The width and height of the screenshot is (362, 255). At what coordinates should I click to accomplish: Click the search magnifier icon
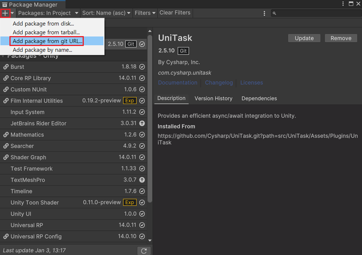point(274,14)
